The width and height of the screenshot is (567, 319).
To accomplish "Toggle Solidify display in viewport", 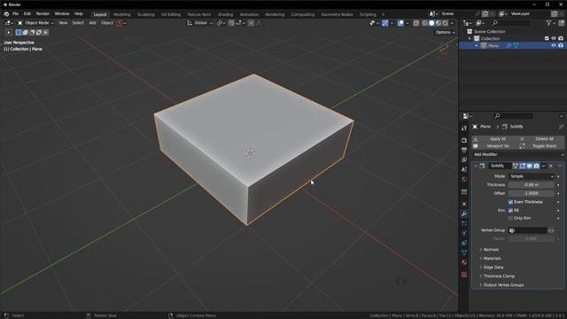I will [x=530, y=166].
